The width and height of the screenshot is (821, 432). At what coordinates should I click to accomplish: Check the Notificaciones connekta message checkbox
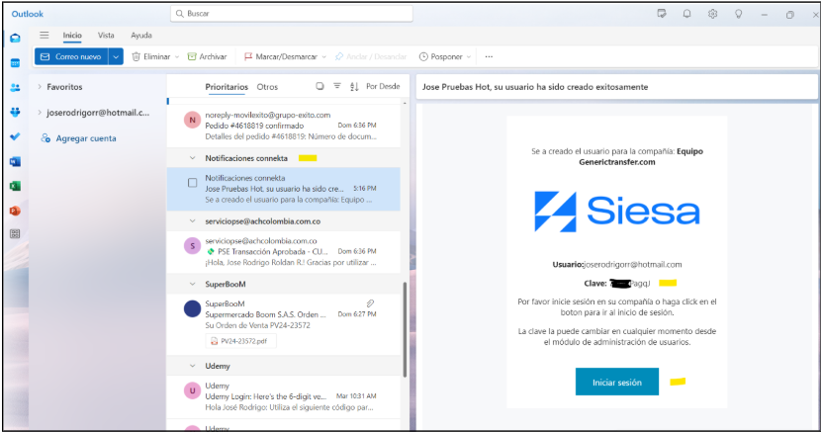(193, 183)
